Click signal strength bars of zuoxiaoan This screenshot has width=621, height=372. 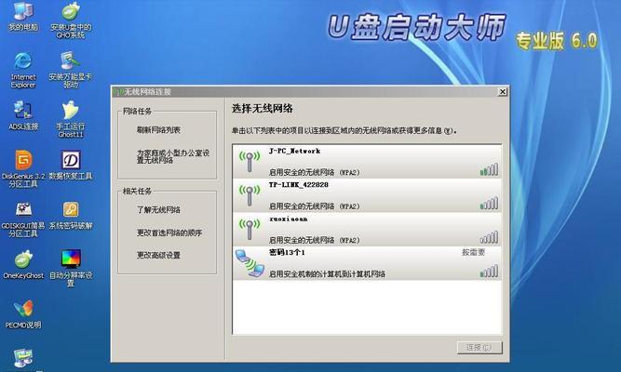tap(489, 237)
